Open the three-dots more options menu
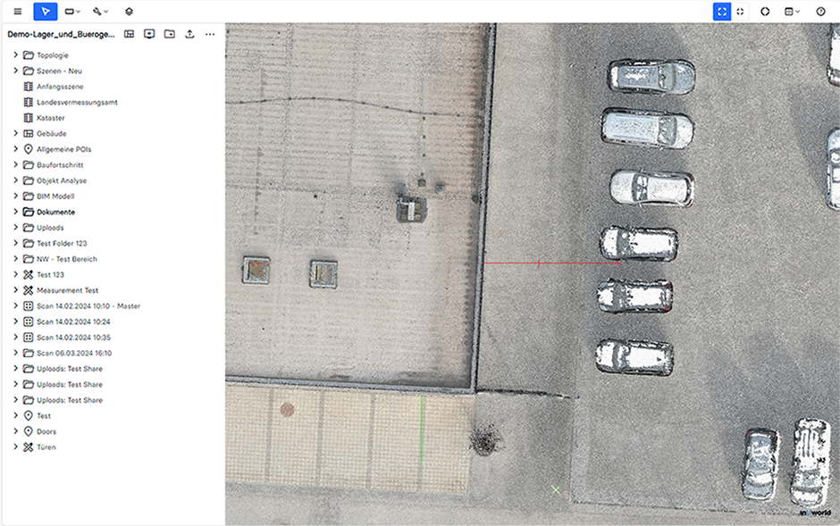The width and height of the screenshot is (840, 526). pyautogui.click(x=210, y=34)
